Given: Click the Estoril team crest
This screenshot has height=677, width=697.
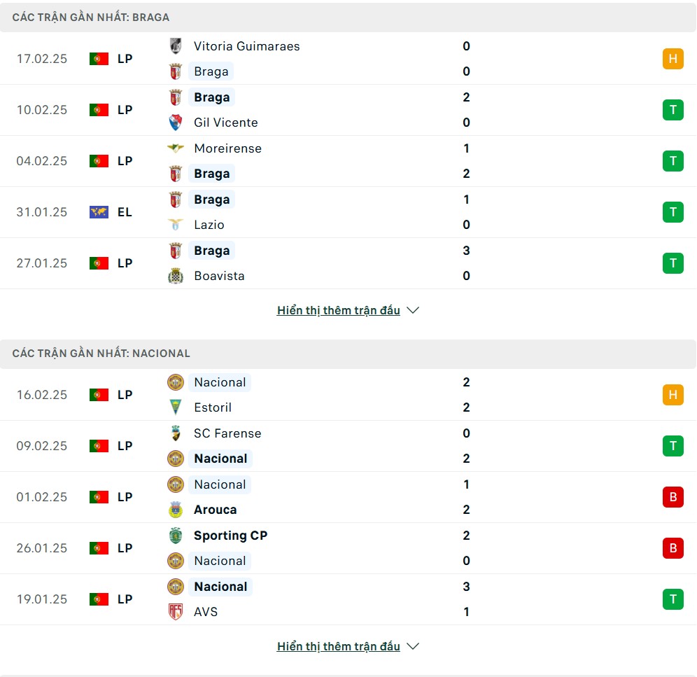Looking at the screenshot, I should [x=176, y=407].
